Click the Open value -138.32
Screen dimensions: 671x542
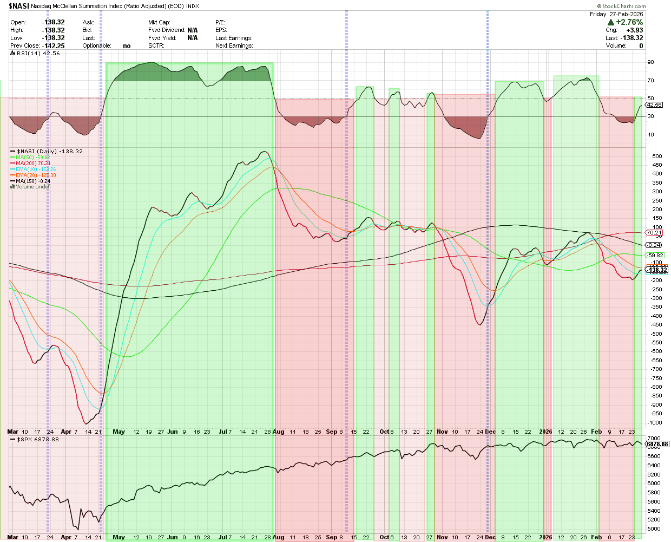tap(53, 23)
